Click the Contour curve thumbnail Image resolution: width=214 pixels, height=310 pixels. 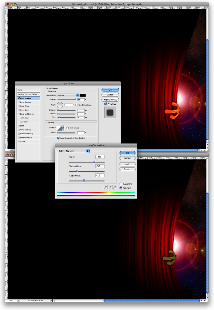pos(59,128)
